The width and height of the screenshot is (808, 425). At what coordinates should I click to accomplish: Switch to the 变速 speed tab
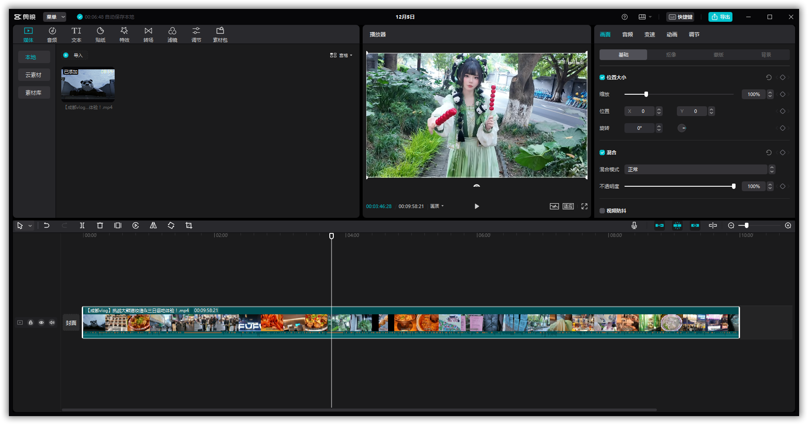tap(650, 35)
